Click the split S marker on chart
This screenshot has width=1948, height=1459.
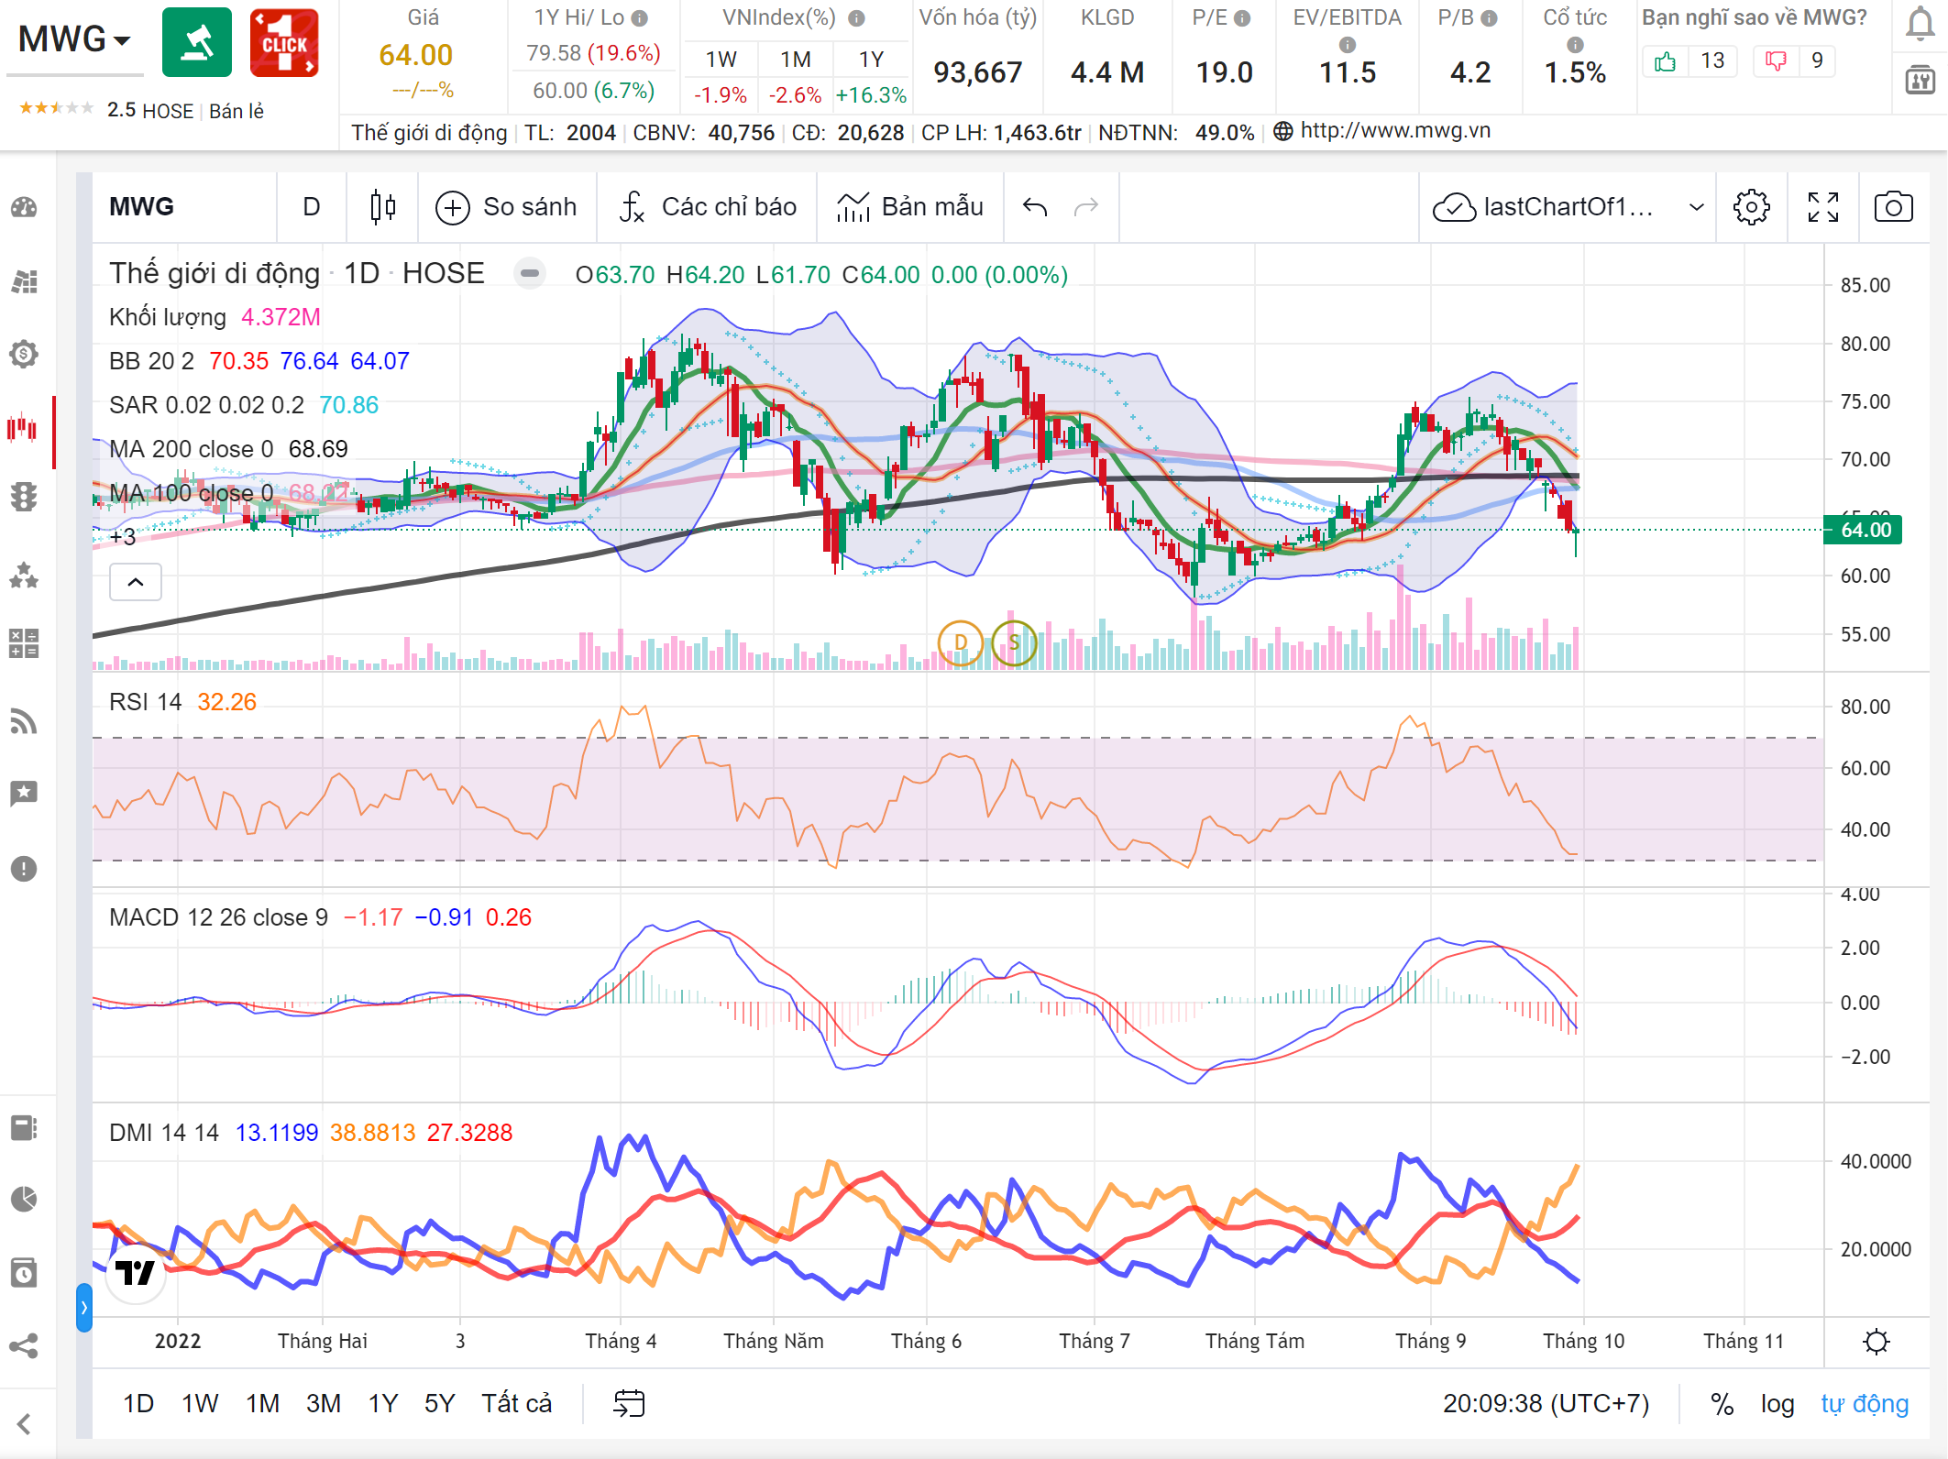tap(1014, 642)
